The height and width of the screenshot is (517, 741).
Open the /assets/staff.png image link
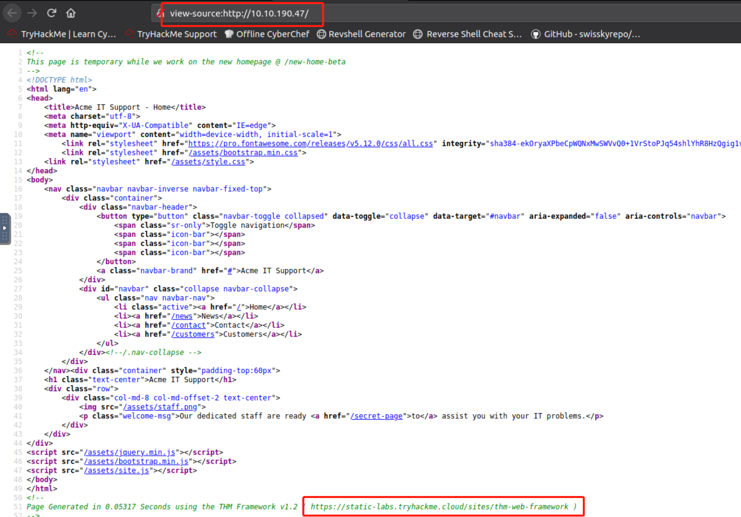[x=160, y=407]
